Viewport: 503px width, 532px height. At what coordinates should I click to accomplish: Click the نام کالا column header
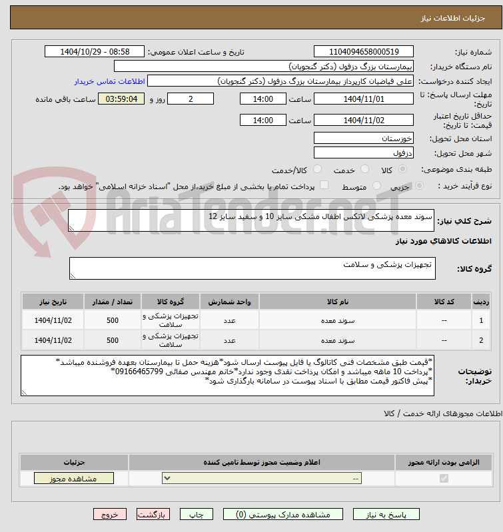click(338, 302)
